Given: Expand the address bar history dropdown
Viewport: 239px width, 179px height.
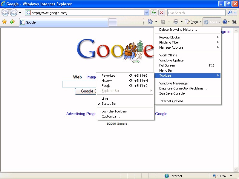Looking at the screenshot, I should (x=146, y=13).
